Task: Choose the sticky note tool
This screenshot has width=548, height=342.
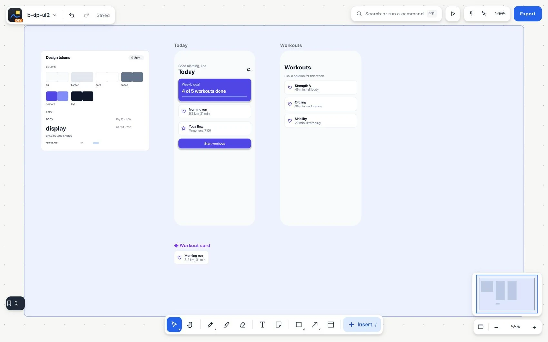Action: (279, 324)
